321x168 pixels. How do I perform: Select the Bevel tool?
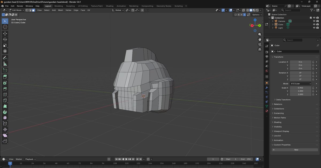pyautogui.click(x=5, y=89)
